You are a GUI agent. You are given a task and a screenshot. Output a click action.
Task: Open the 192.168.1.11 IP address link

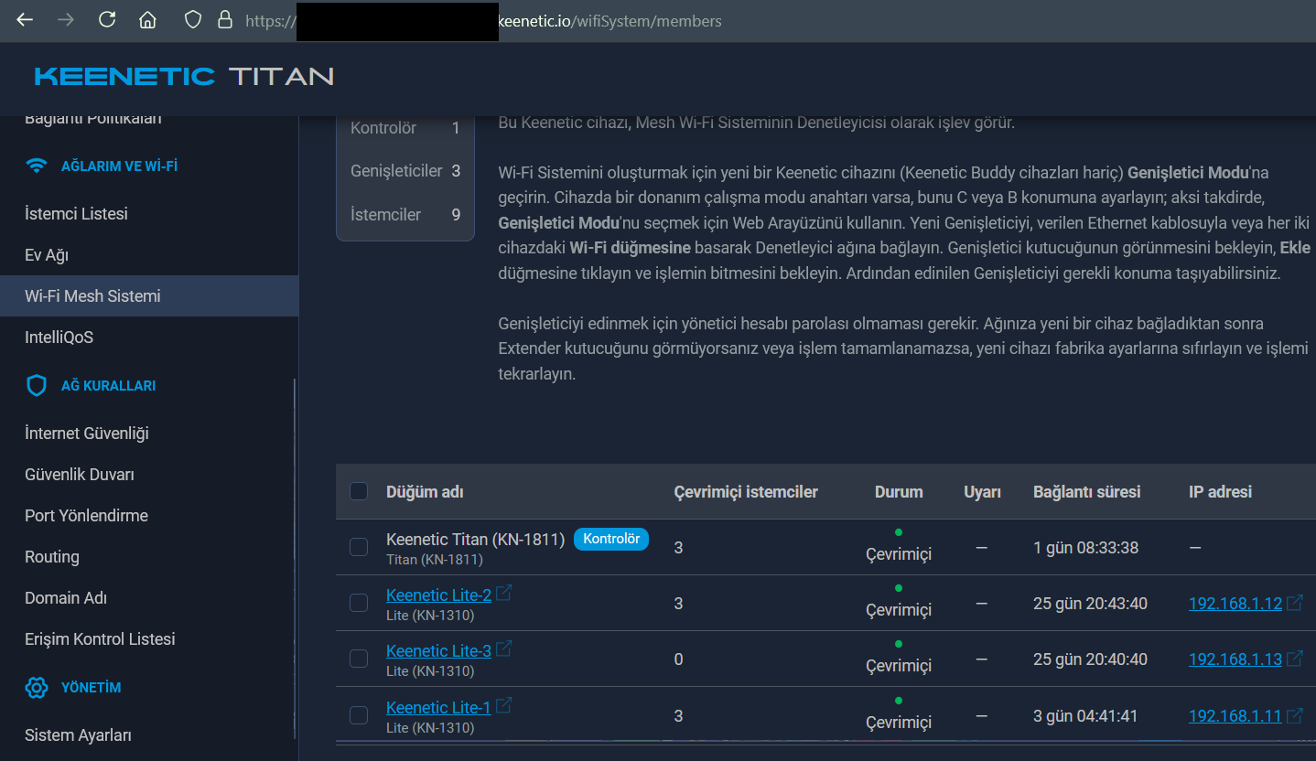click(x=1235, y=716)
